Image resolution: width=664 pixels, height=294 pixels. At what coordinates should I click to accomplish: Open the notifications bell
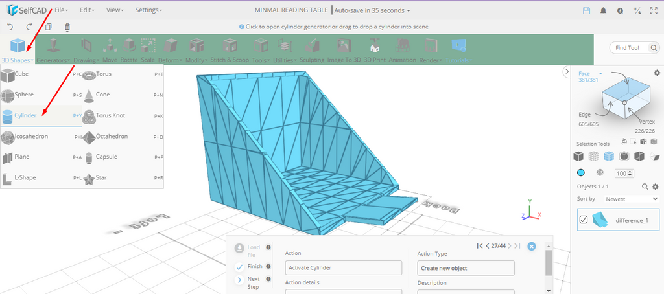[604, 11]
